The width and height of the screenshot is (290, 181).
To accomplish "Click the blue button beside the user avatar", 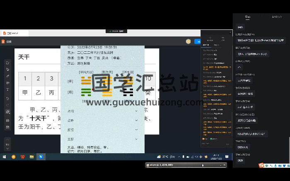I will pos(197,41).
